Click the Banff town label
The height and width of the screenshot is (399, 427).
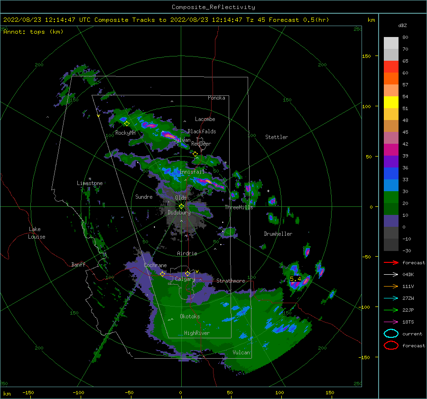(x=78, y=264)
